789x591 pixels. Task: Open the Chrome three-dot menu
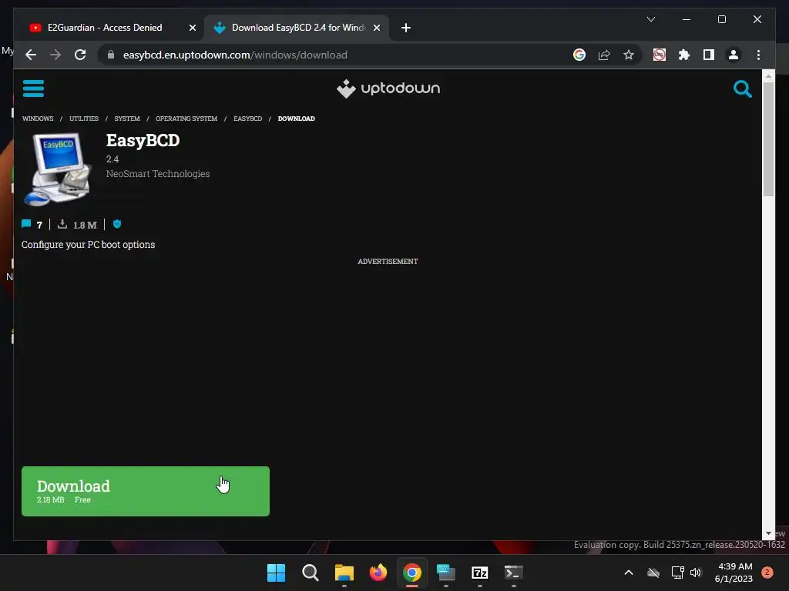(x=758, y=55)
